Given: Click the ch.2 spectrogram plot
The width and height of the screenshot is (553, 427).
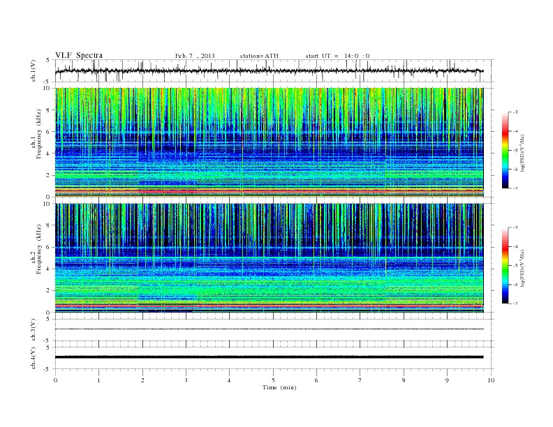Looking at the screenshot, I should click(269, 258).
